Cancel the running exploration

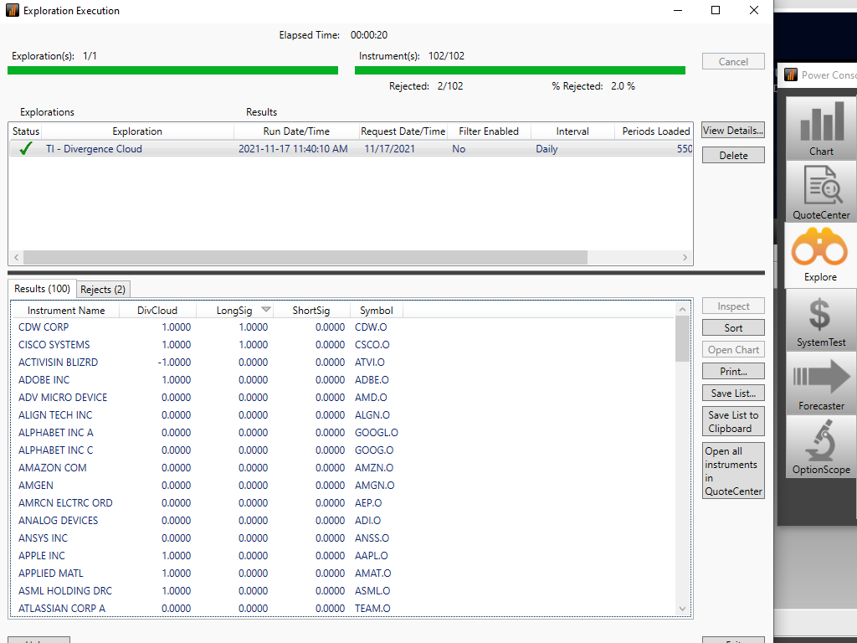pyautogui.click(x=732, y=61)
